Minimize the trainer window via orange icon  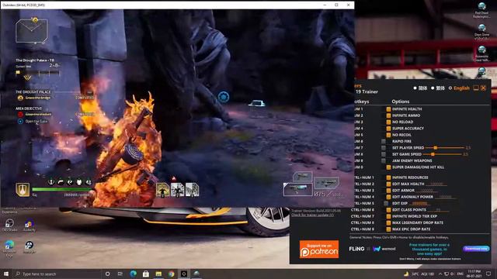476,88
